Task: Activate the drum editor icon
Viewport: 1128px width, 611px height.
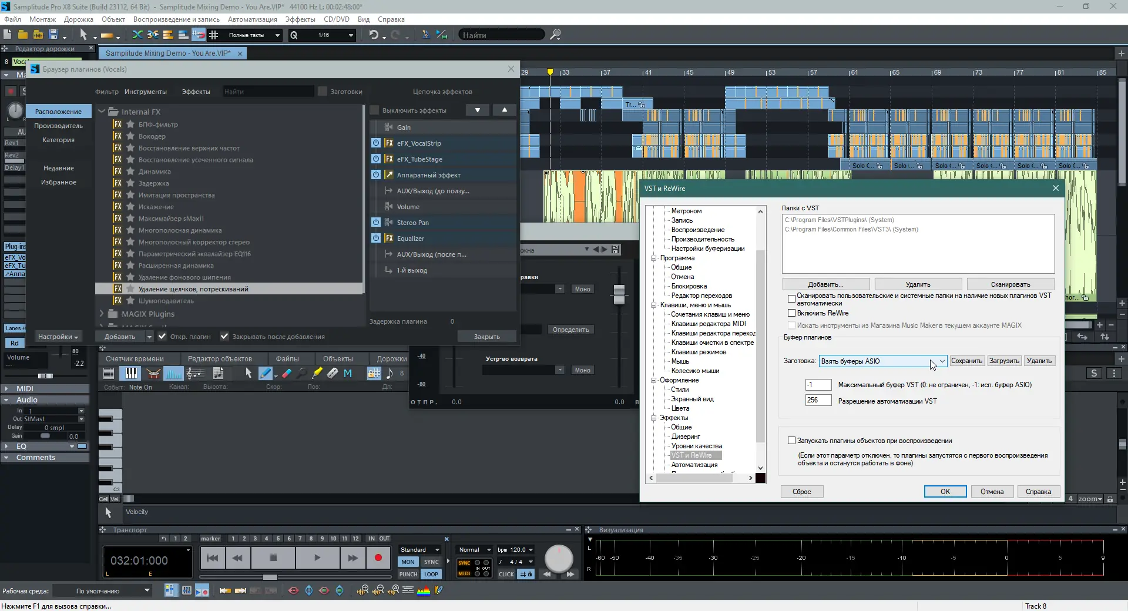Action: [x=153, y=373]
